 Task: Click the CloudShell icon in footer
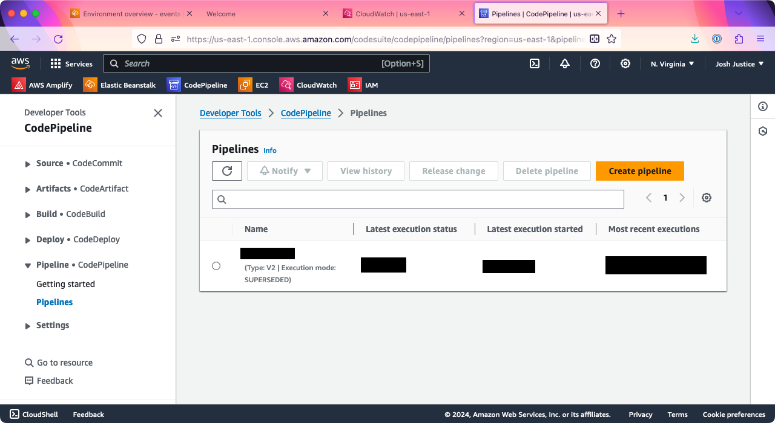(x=15, y=415)
